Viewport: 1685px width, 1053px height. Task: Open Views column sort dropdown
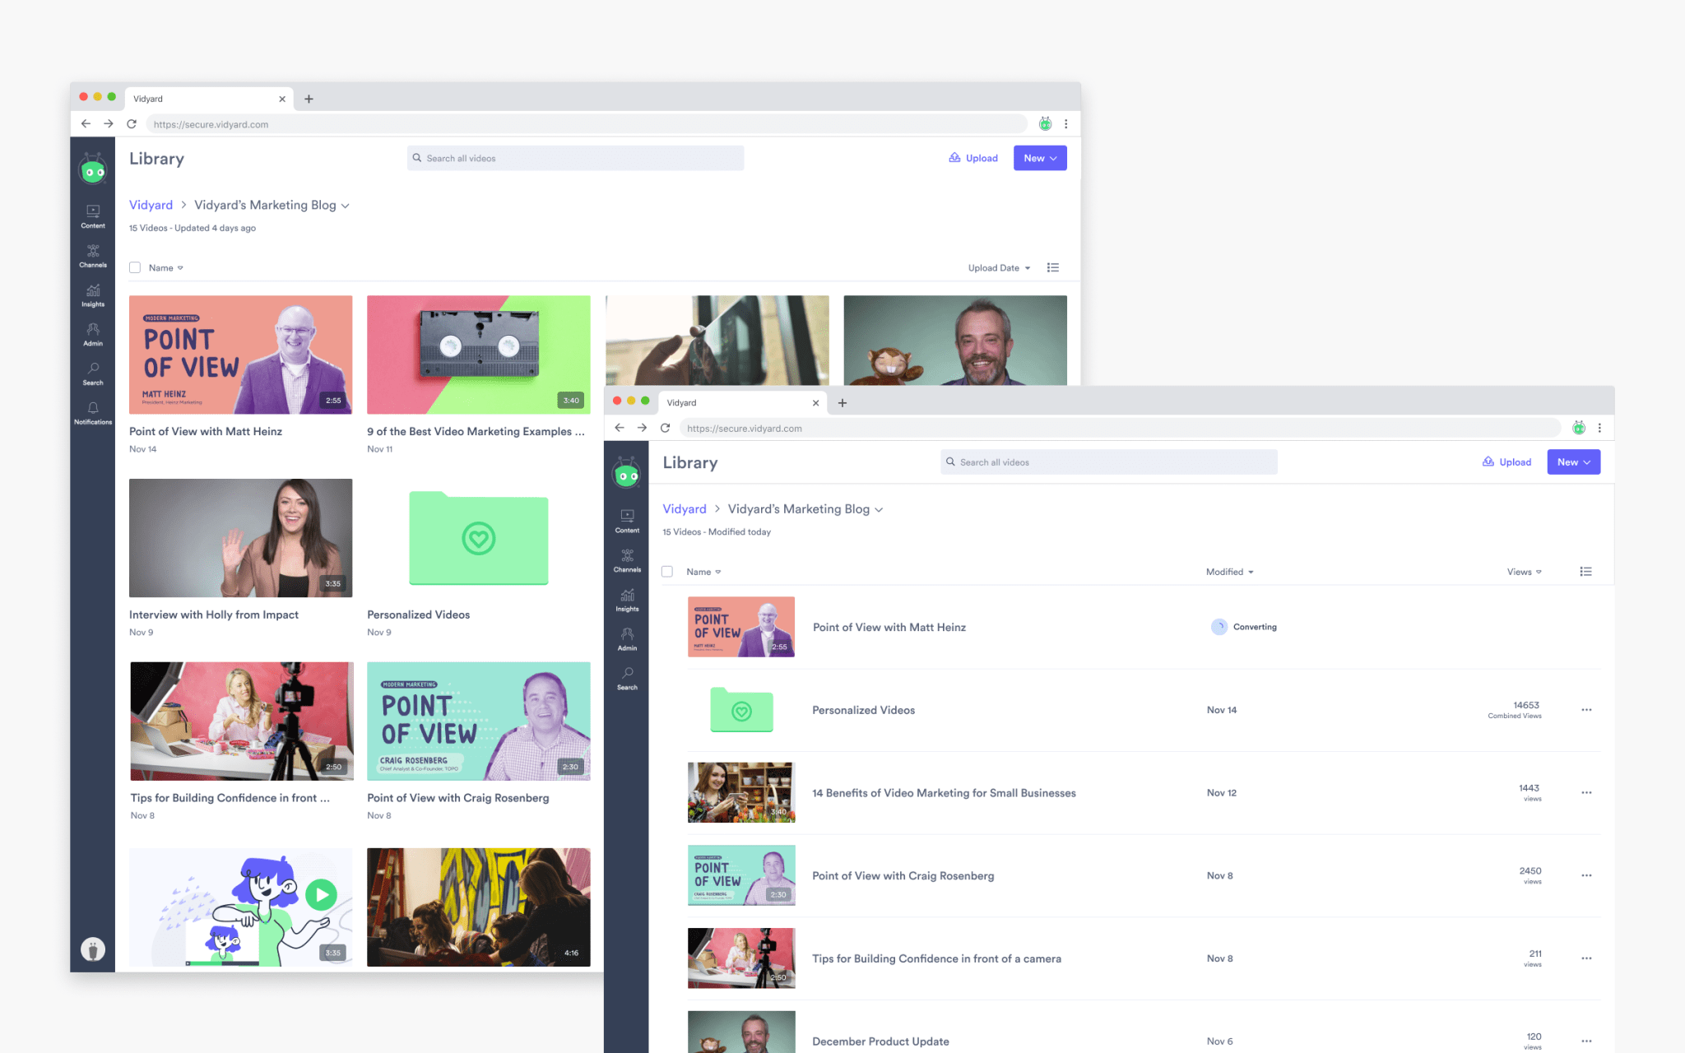point(1525,572)
